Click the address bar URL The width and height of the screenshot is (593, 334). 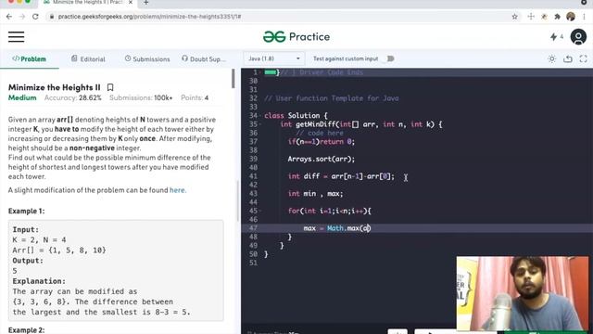tap(149, 17)
